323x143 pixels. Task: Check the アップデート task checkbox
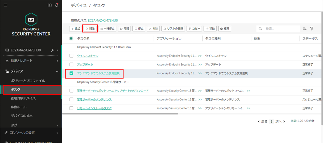pos(71,65)
